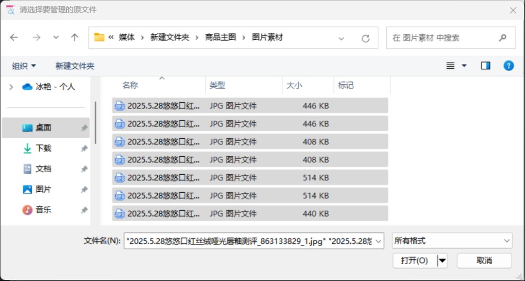Click the sidebar vertical scrollbar
The height and width of the screenshot is (281, 525).
coord(95,123)
